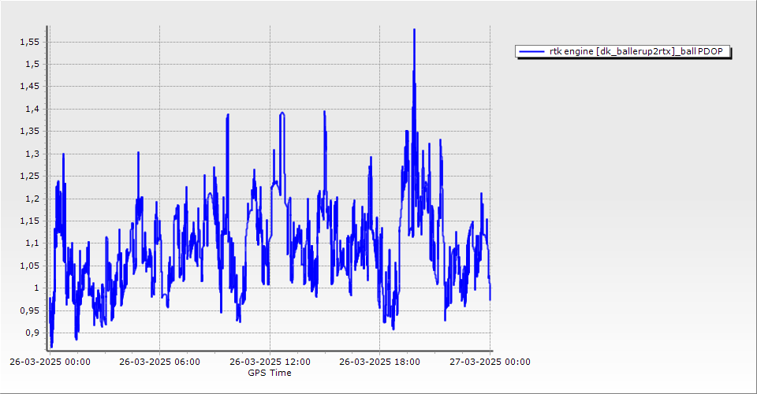Click the '1,45' y-axis value
757x394 pixels.
click(x=29, y=87)
